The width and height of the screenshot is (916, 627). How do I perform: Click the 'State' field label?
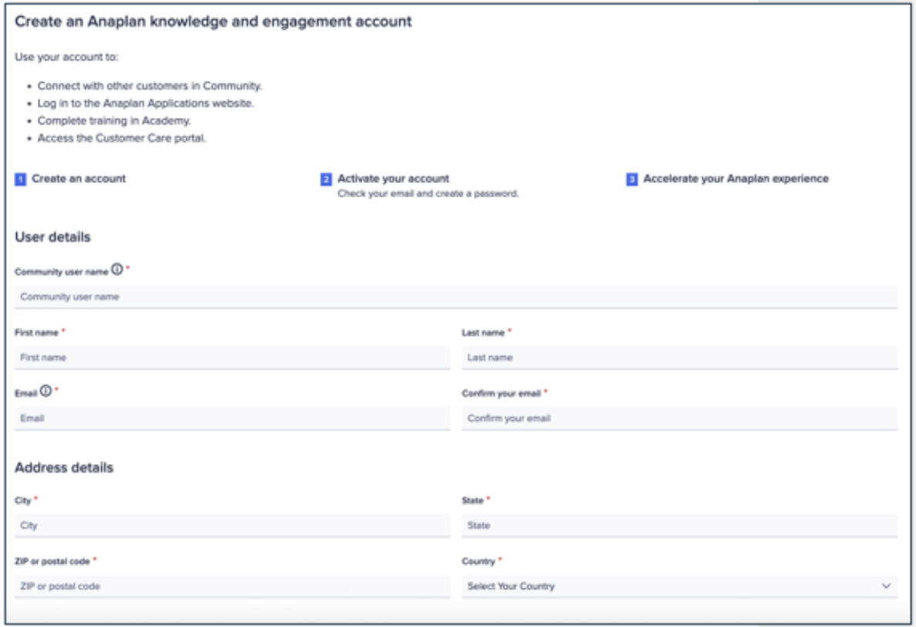[473, 501]
